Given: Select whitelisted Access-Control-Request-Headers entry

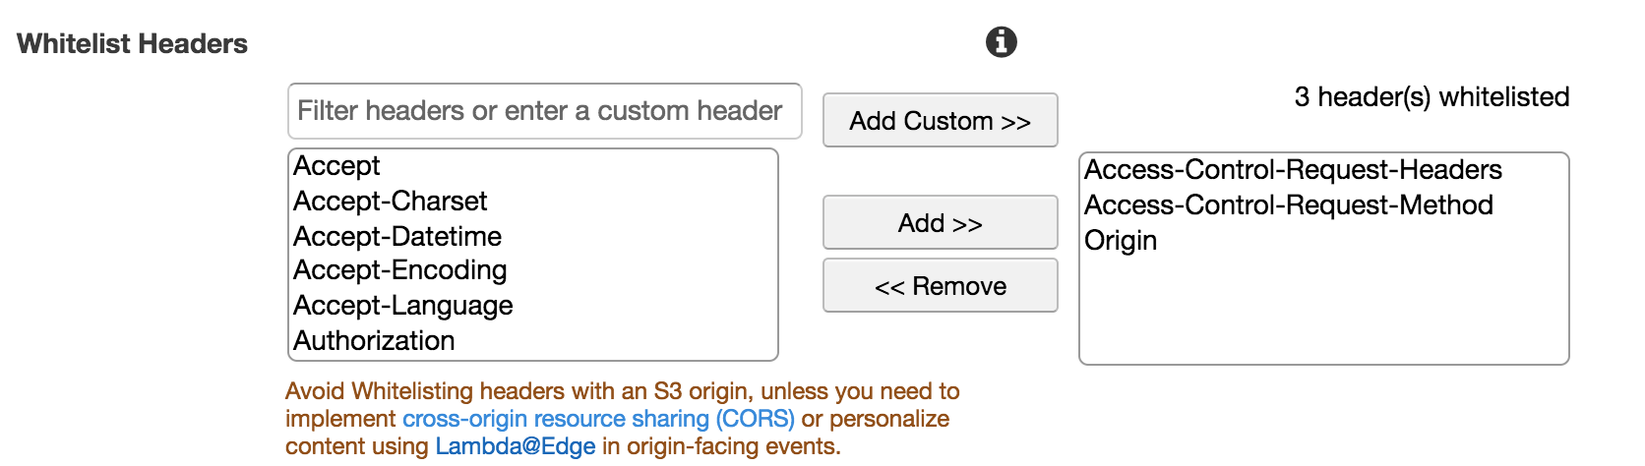Looking at the screenshot, I should pos(1323,170).
